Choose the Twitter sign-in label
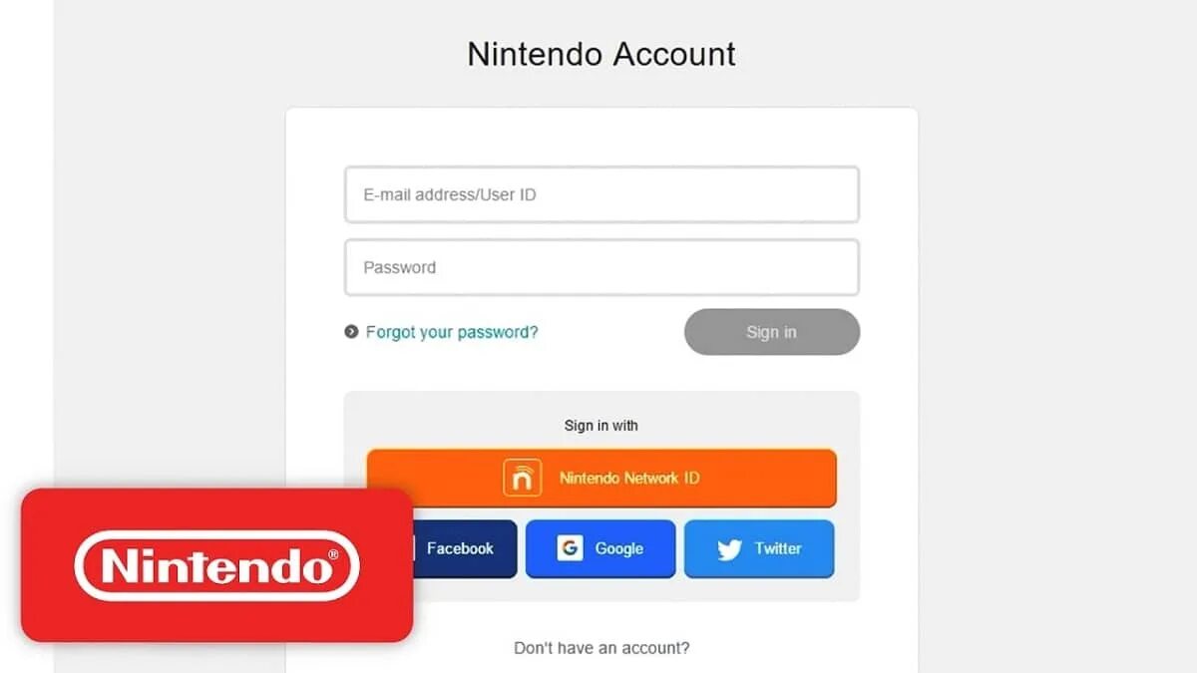1197x673 pixels. tap(778, 548)
